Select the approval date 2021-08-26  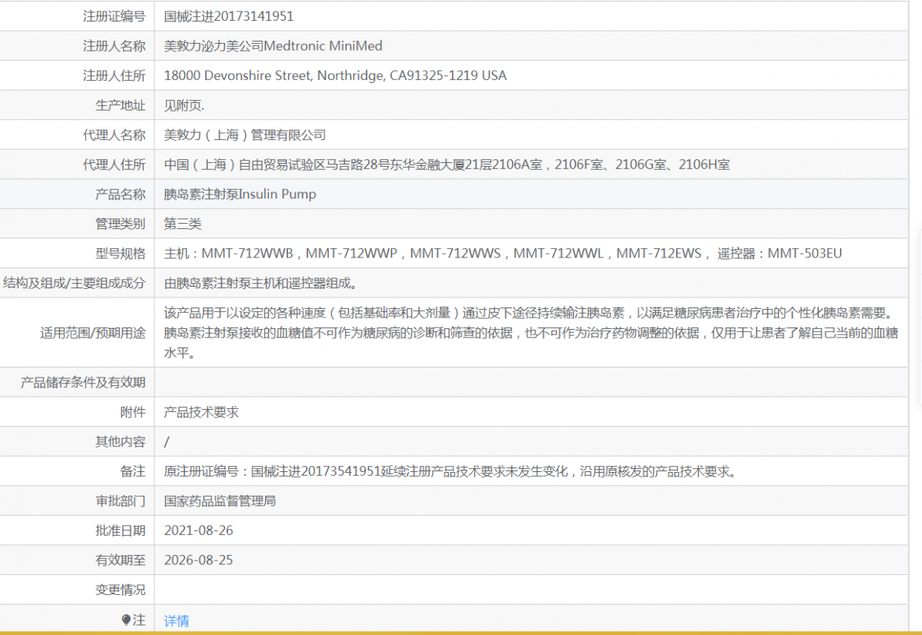click(x=198, y=530)
